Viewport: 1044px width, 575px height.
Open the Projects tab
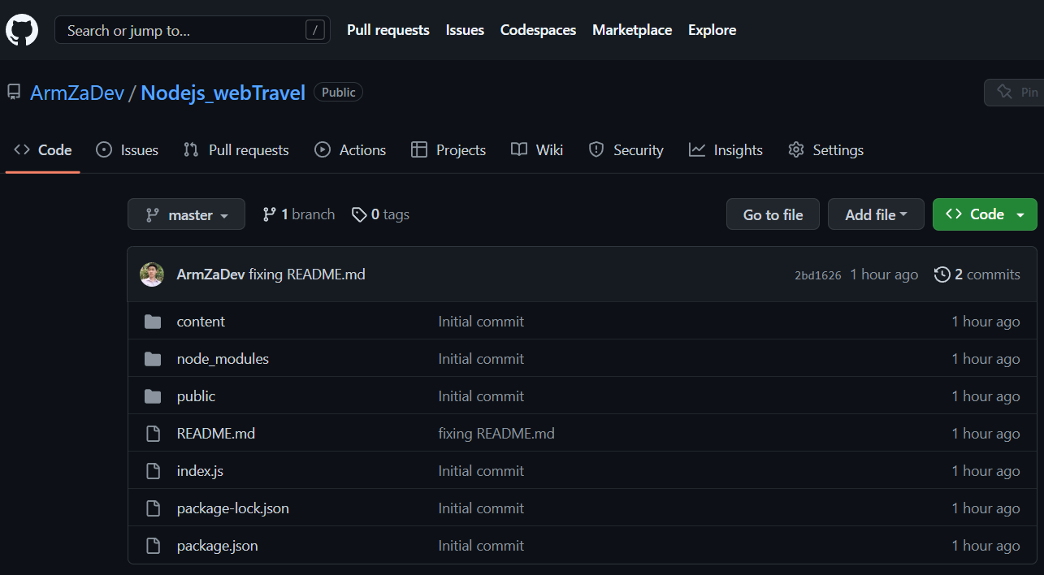click(x=448, y=149)
